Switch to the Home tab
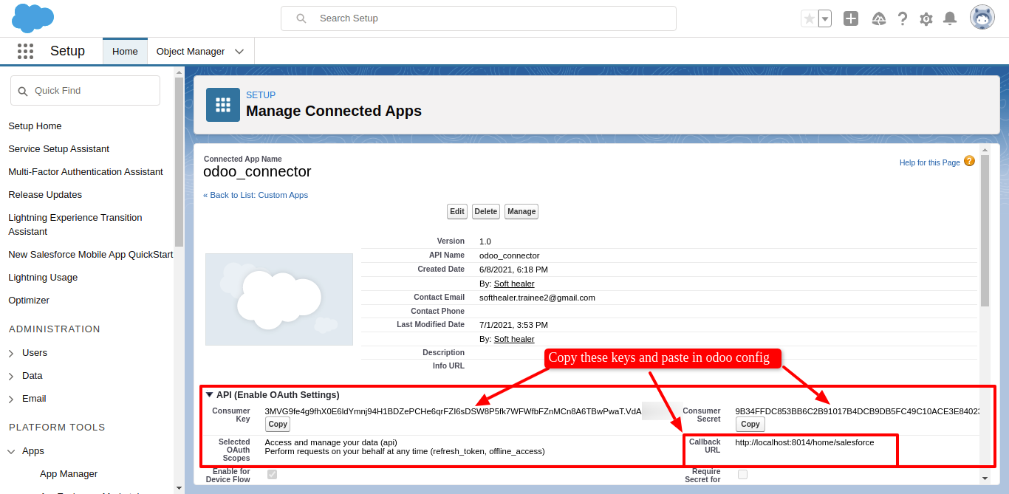 [125, 51]
